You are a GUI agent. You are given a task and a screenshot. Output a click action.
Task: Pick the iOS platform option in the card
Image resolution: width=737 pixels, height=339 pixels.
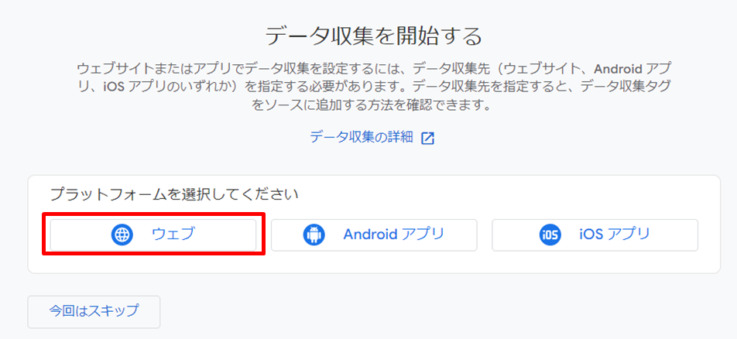(595, 235)
